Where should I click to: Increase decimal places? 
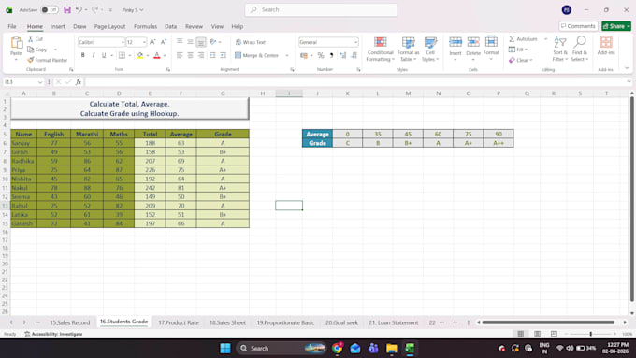click(342, 55)
